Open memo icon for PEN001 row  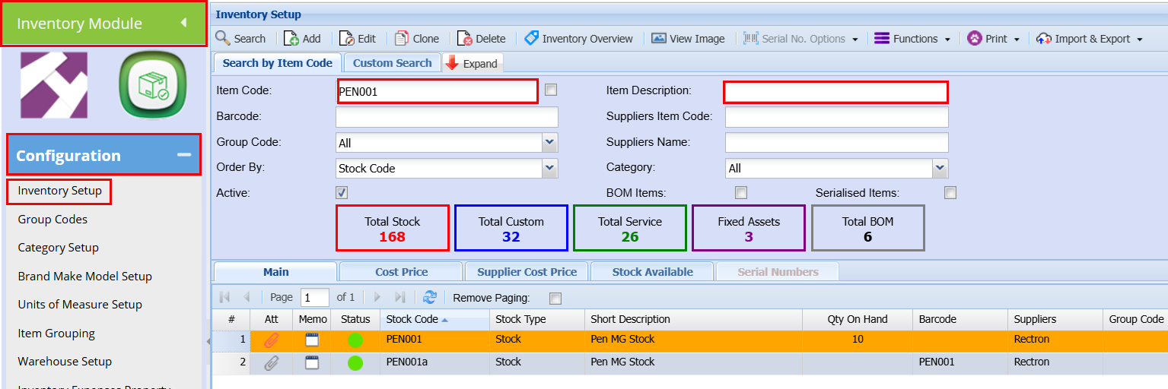click(x=312, y=340)
